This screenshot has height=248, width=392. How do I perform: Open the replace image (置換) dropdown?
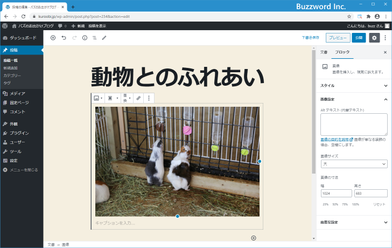click(127, 98)
